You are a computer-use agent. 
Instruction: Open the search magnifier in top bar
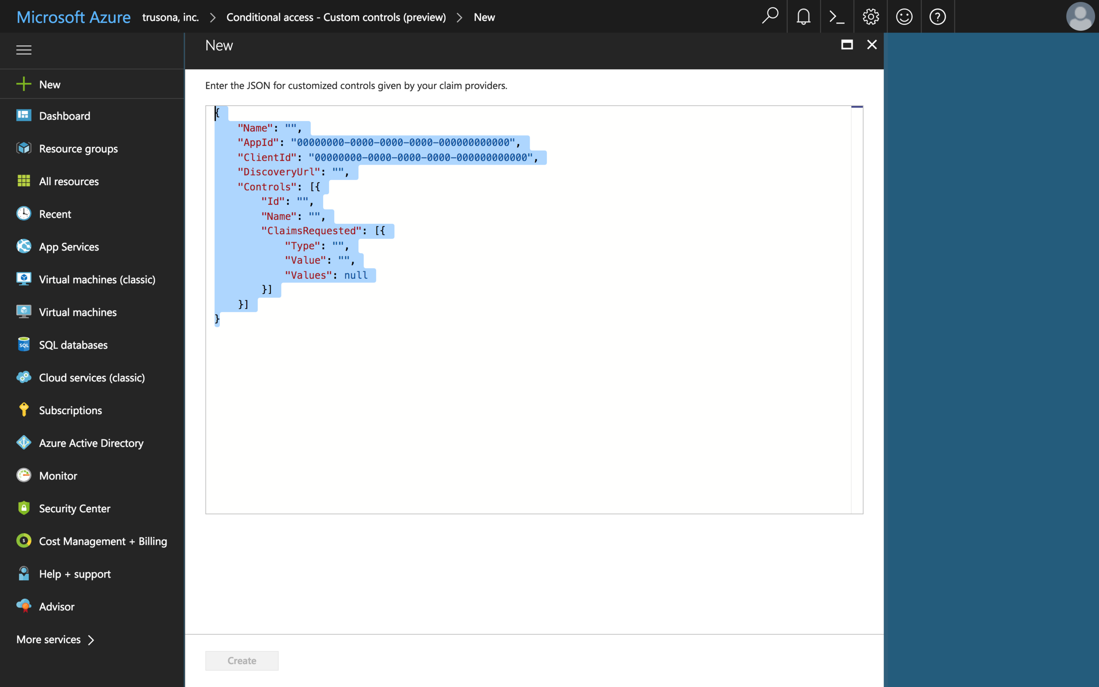coord(770,16)
